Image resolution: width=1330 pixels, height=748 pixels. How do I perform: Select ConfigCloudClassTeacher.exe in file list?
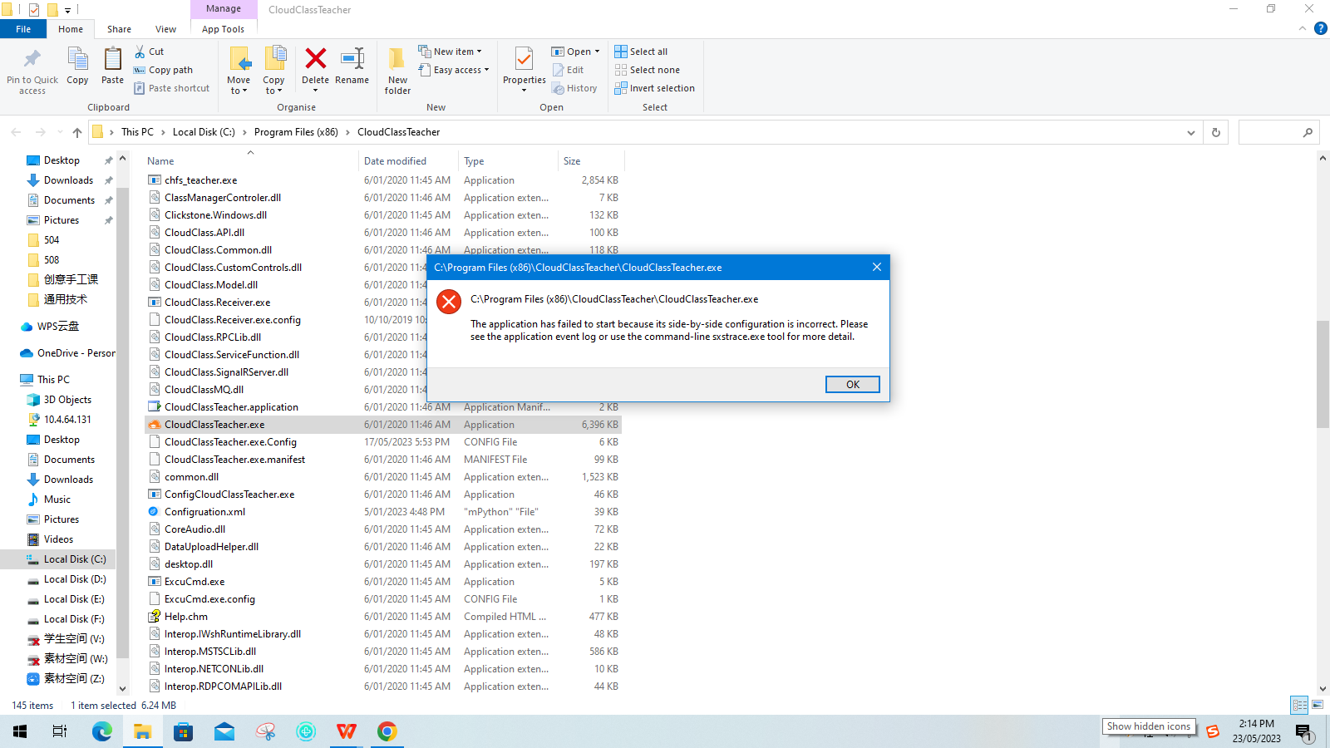[x=229, y=495]
